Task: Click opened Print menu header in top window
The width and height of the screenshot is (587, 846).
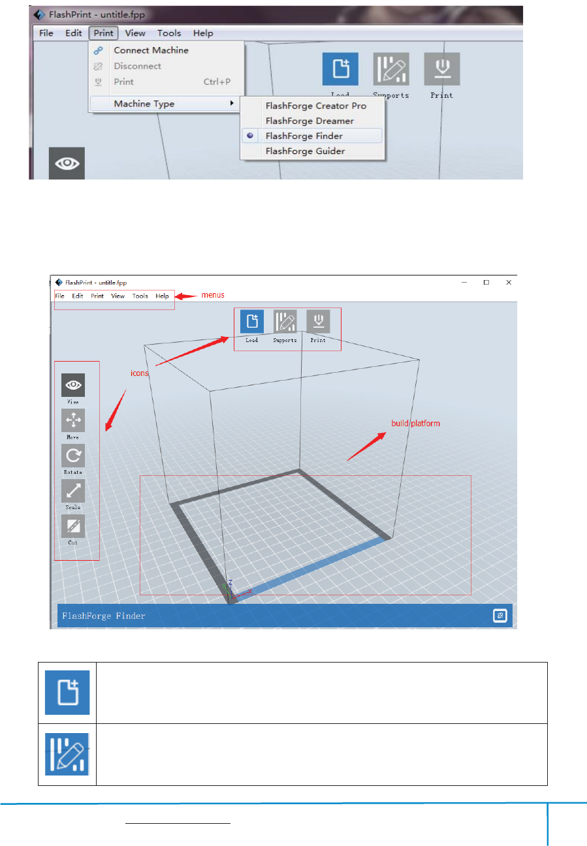Action: coord(103,33)
